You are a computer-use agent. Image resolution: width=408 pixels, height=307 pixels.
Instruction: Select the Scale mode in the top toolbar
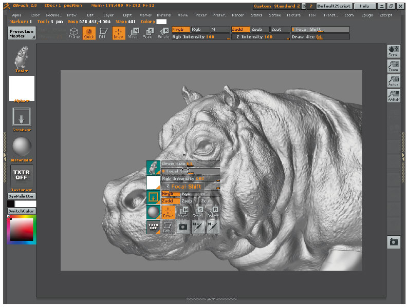(148, 33)
